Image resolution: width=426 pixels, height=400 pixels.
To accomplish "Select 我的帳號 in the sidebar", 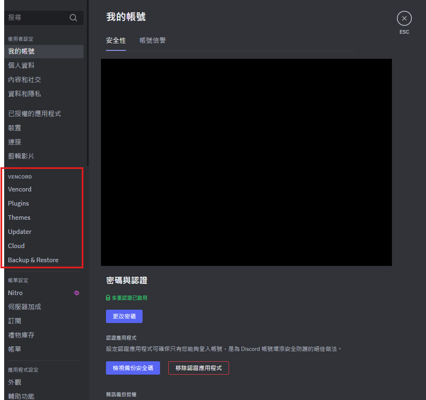I will click(x=44, y=52).
